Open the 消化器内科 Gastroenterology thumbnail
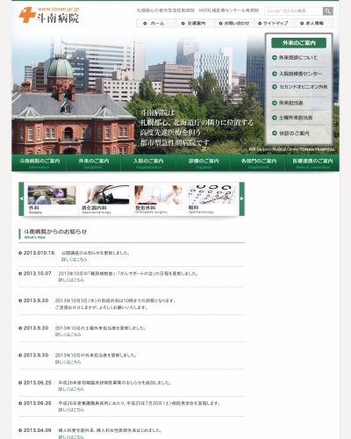 coord(105,199)
